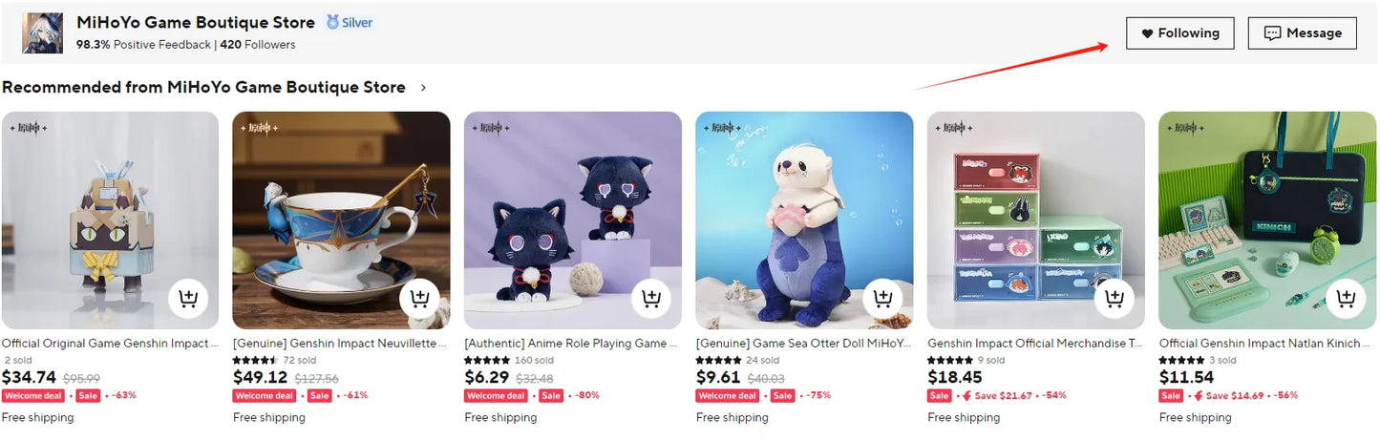1380x440 pixels.
Task: Add black cat plush to cart
Action: (651, 299)
